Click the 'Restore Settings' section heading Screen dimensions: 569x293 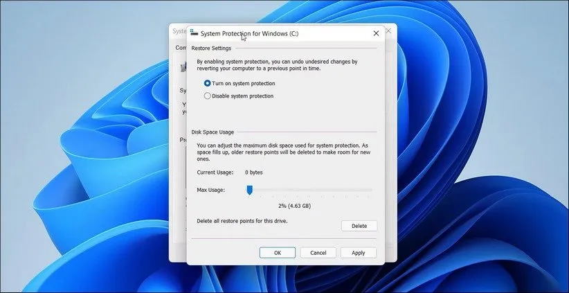(211, 48)
